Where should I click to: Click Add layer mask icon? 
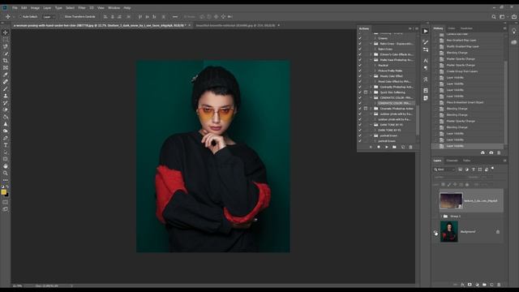470,285
